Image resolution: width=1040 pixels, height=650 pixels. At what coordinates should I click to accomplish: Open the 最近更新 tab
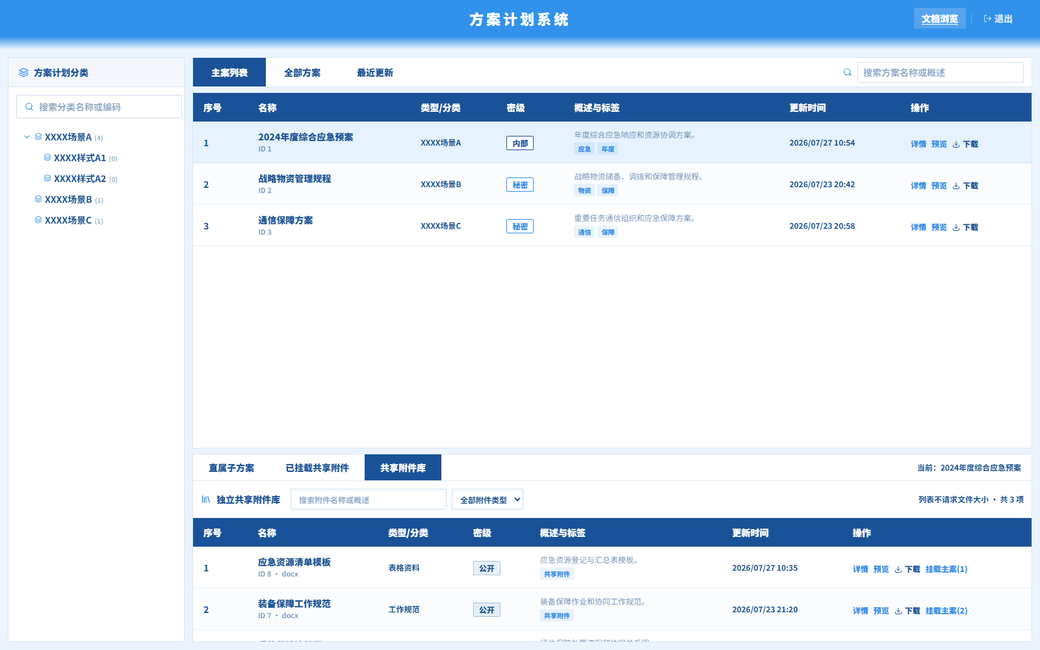(375, 72)
